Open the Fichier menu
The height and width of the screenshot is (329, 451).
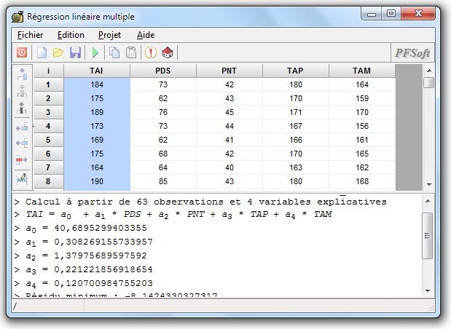tap(30, 34)
